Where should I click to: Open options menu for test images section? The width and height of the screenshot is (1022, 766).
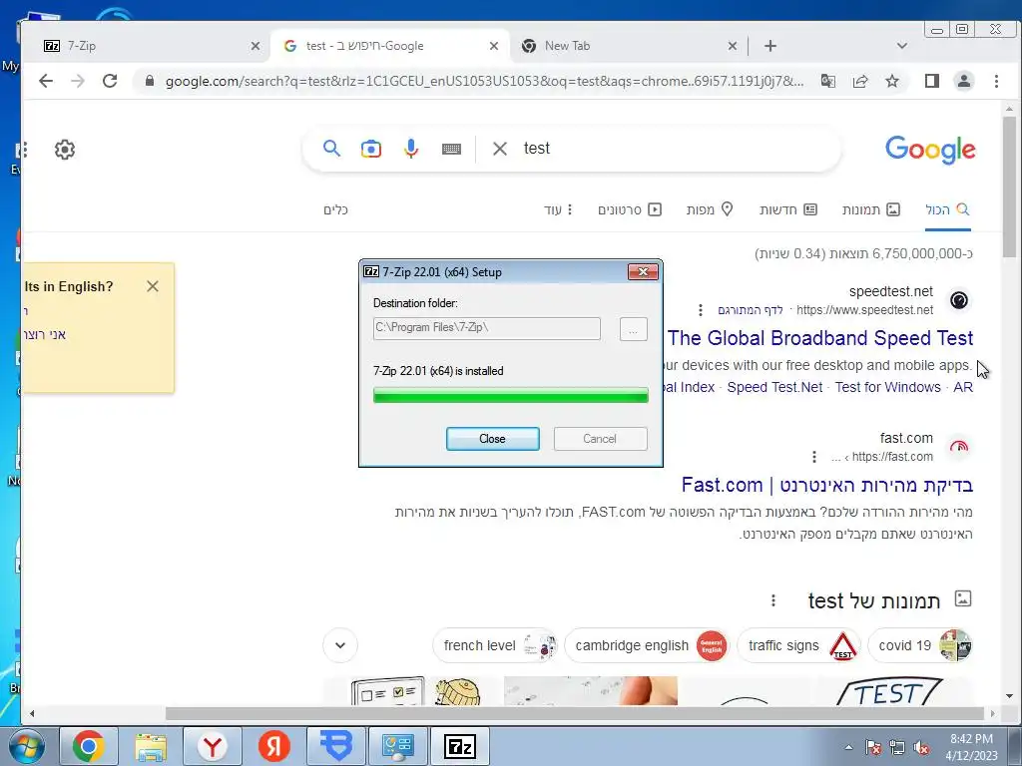[773, 599]
